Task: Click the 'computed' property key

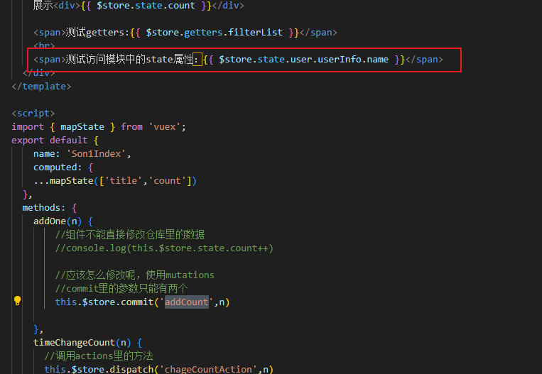Action: coord(55,167)
